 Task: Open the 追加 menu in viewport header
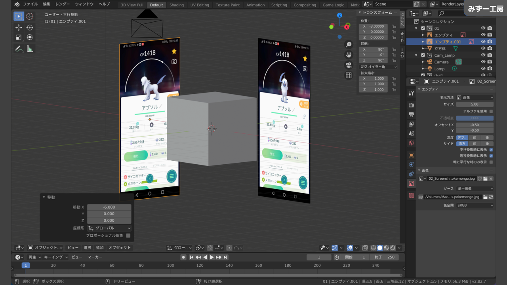point(99,248)
